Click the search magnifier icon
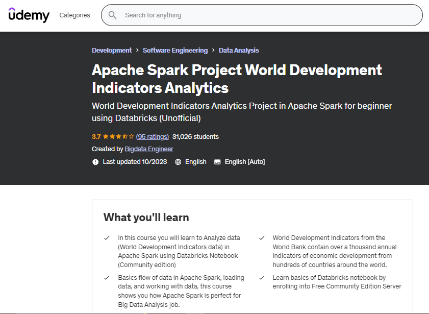This screenshot has width=429, height=314. point(112,15)
